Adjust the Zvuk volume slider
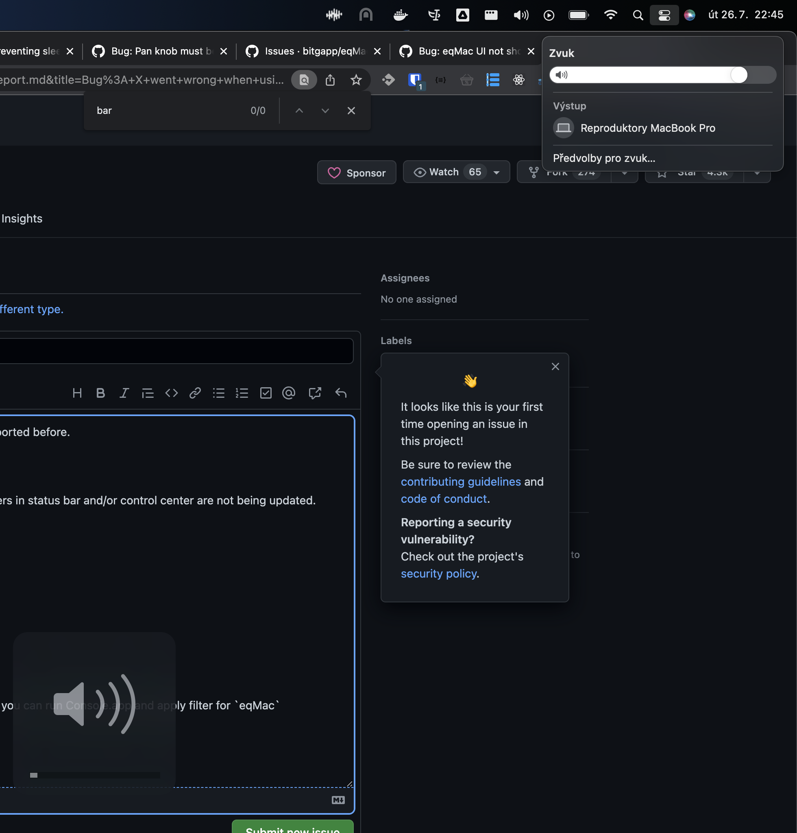Screen dimensions: 797x833 tap(738, 75)
